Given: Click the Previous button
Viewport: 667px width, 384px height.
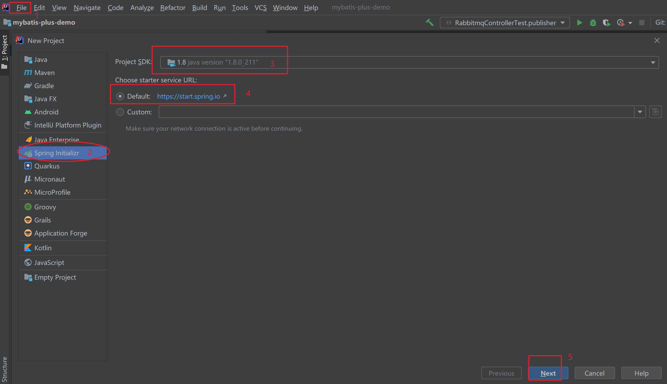Looking at the screenshot, I should click(501, 373).
